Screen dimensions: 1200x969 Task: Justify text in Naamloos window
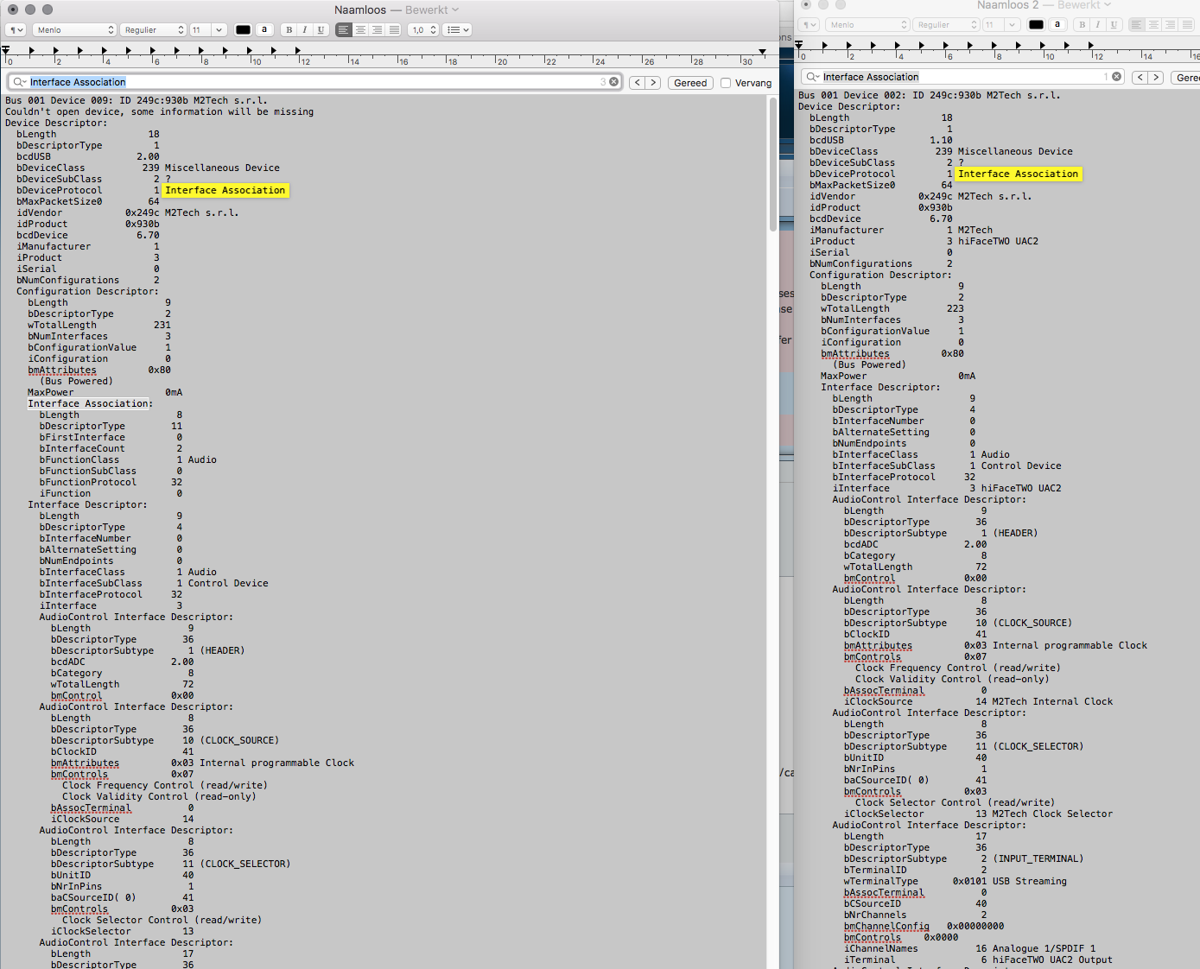tap(394, 29)
